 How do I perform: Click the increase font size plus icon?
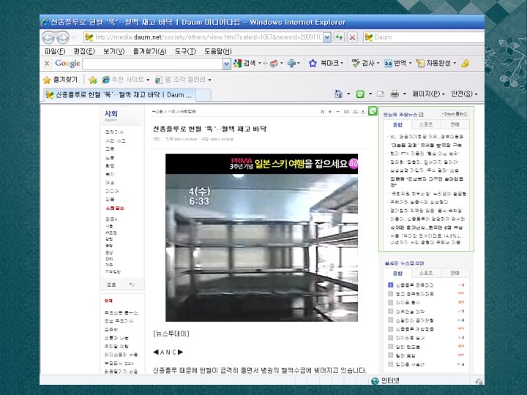pyautogui.click(x=329, y=111)
